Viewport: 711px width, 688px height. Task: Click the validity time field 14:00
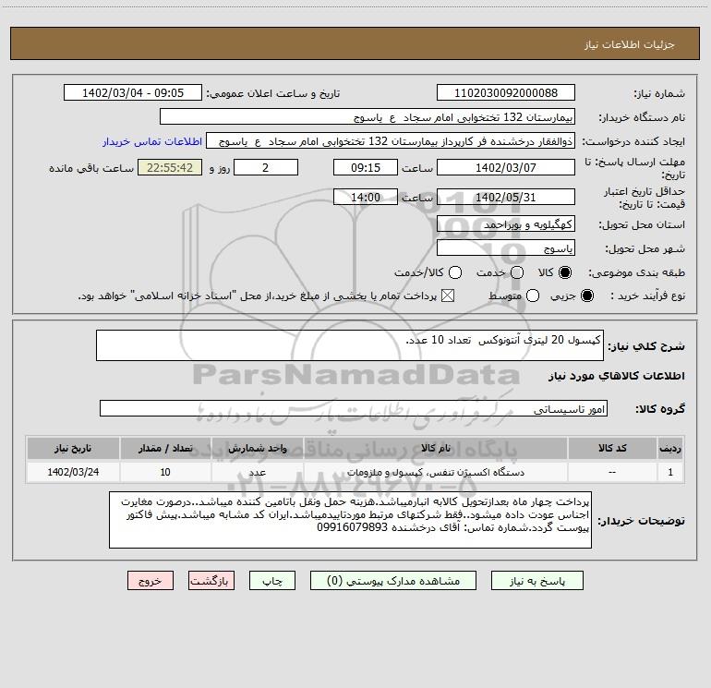tap(366, 198)
